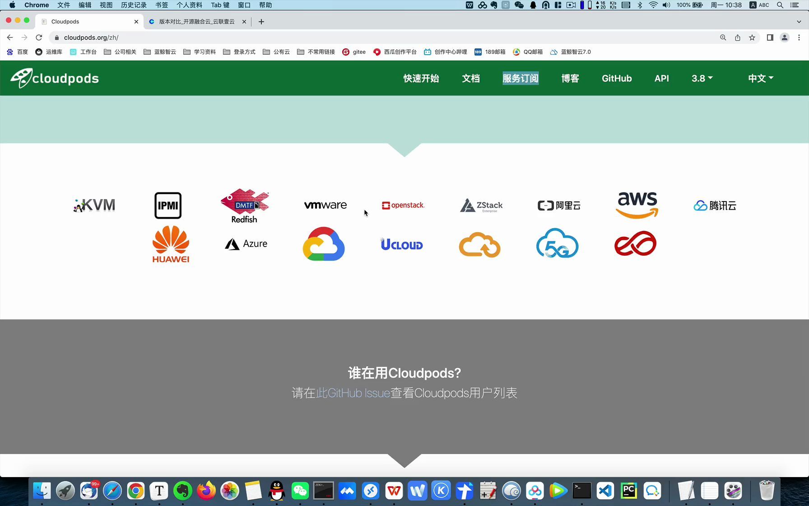The image size is (809, 506).
Task: Open the 公司相关 bookmark folder
Action: click(120, 52)
